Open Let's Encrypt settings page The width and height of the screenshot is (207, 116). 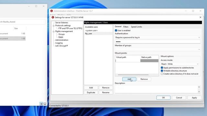pos(61,46)
